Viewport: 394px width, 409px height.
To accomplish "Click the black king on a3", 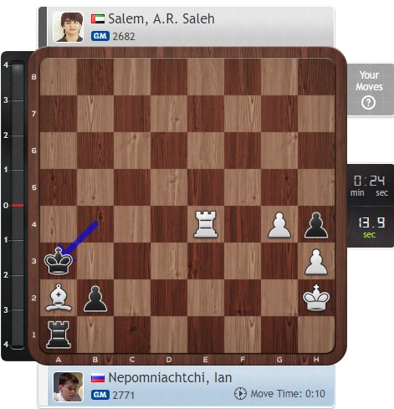I will (x=59, y=261).
